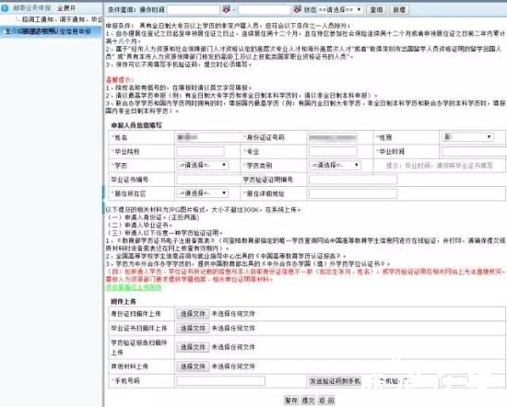The image size is (507, 407).
Task: Open the 居住所在区 district dropdown
Action: tap(203, 193)
